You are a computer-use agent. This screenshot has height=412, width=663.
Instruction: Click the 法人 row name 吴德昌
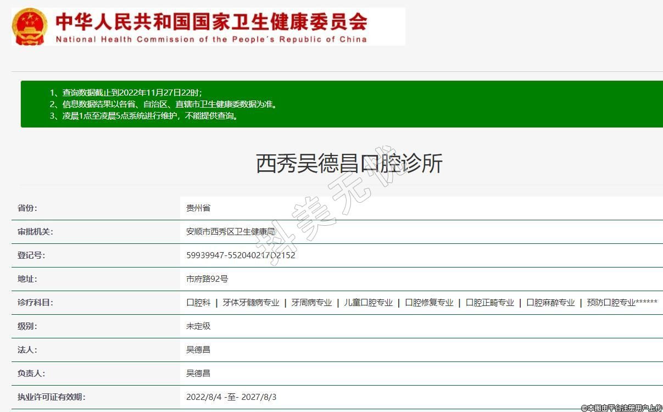198,350
